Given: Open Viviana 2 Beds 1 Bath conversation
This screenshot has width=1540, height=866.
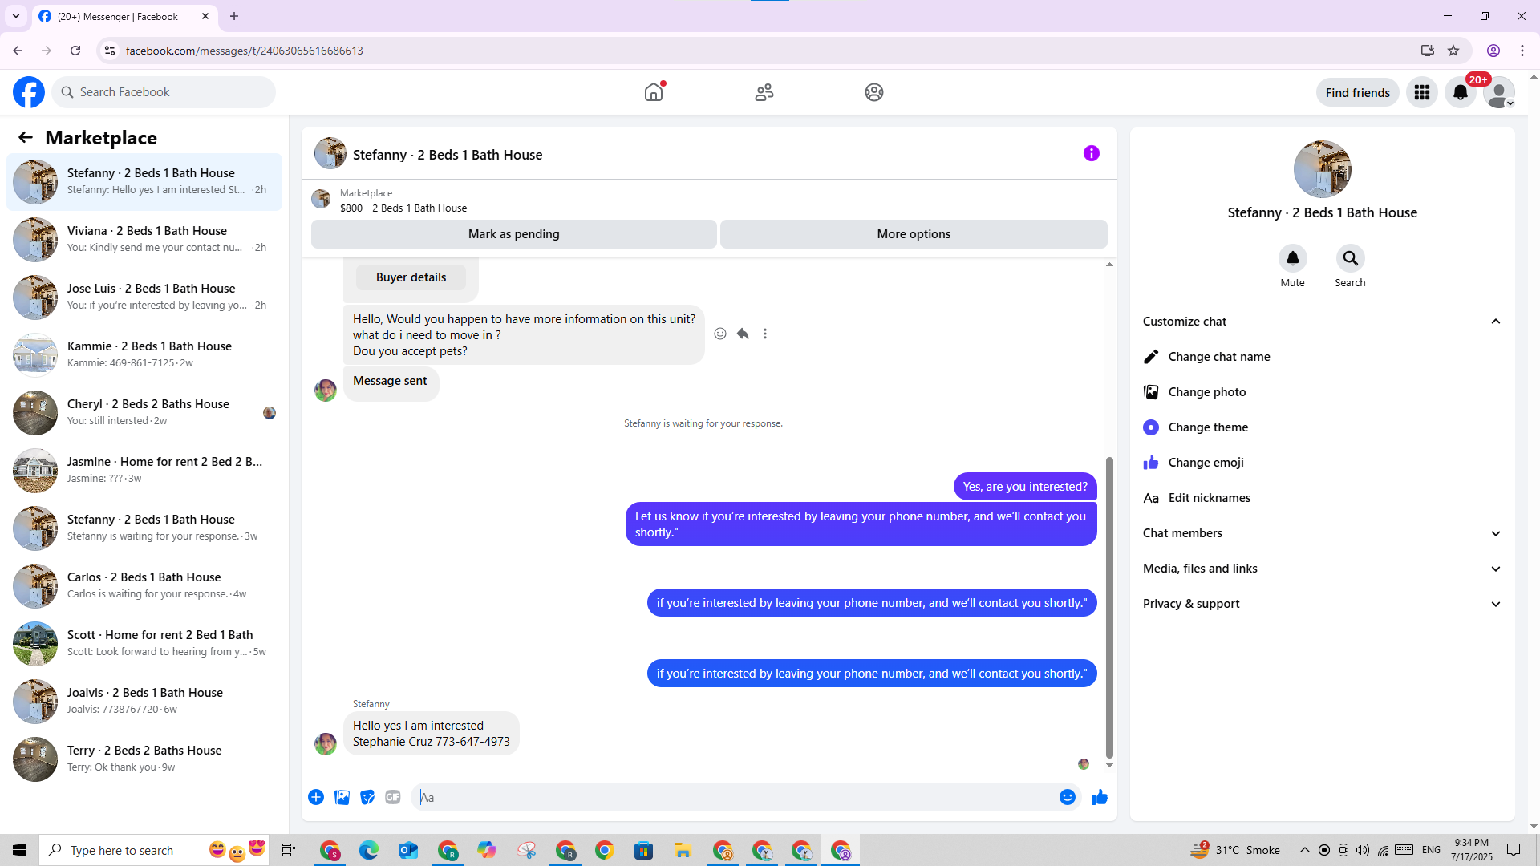Looking at the screenshot, I should tap(144, 240).
